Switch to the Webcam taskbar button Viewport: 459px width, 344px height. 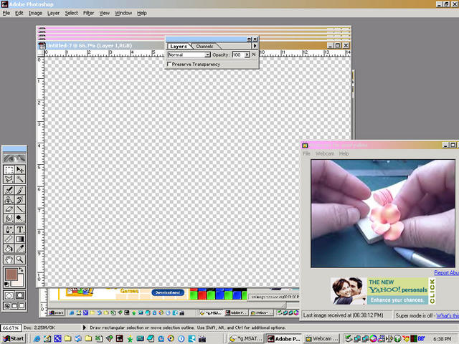pyautogui.click(x=321, y=338)
